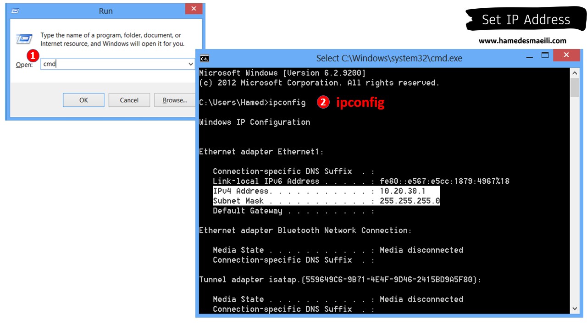Click the 255.255.255.0 subnet mask value
The height and width of the screenshot is (330, 587).
coord(410,201)
